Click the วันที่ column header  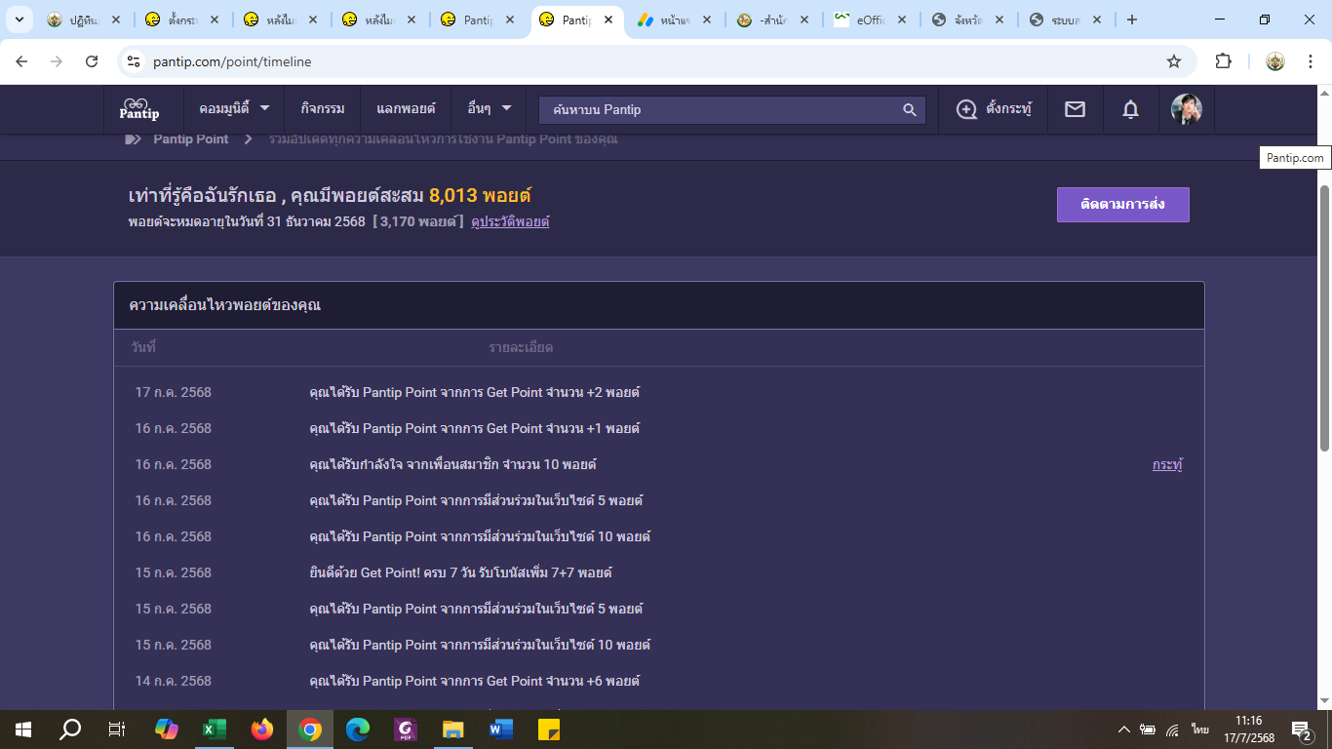[143, 347]
